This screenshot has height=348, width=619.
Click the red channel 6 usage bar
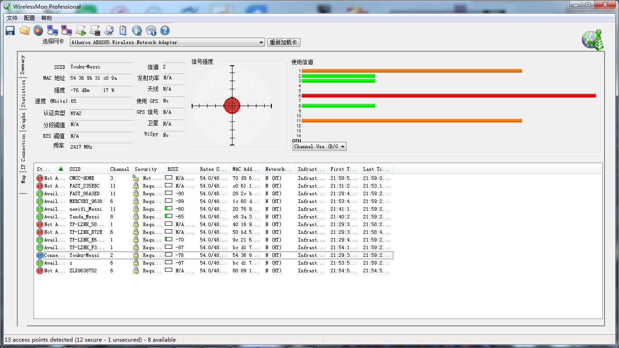tap(449, 96)
